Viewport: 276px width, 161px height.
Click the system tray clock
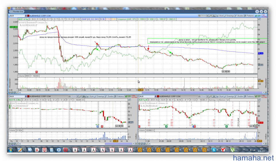pos(261,150)
